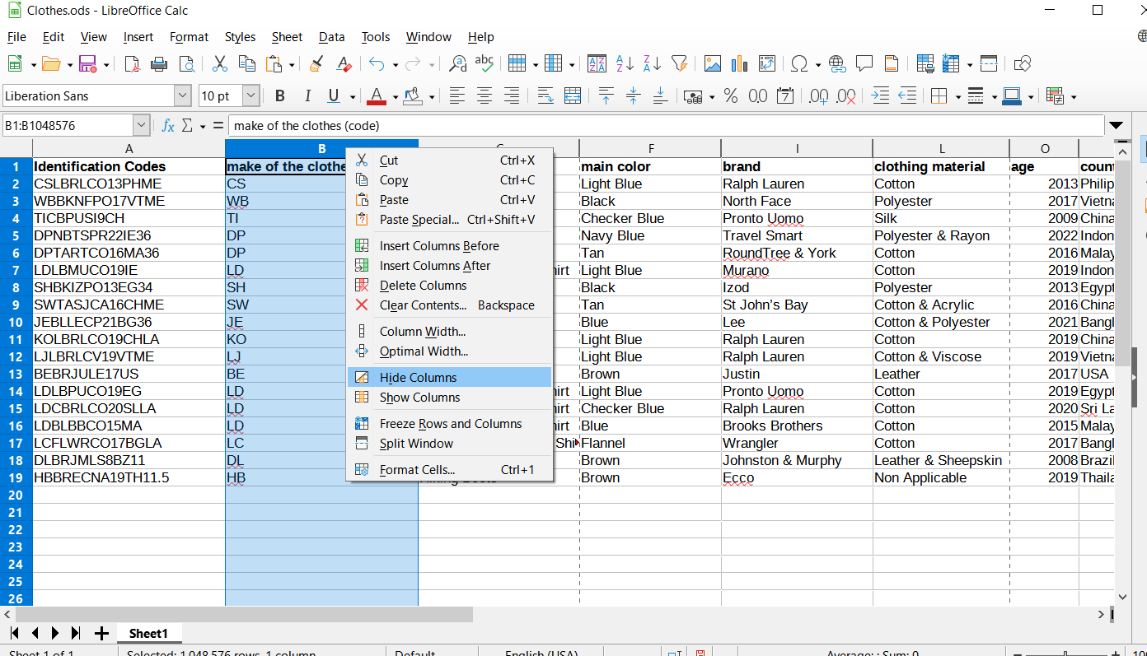This screenshot has width=1147, height=656.
Task: Open the font name dropdown
Action: [182, 96]
